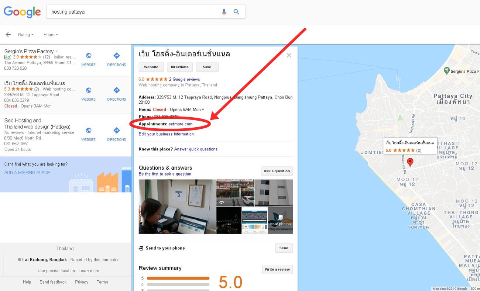This screenshot has width=480, height=291.
Task: Open night view photo thumbnail
Action: [x=229, y=220]
